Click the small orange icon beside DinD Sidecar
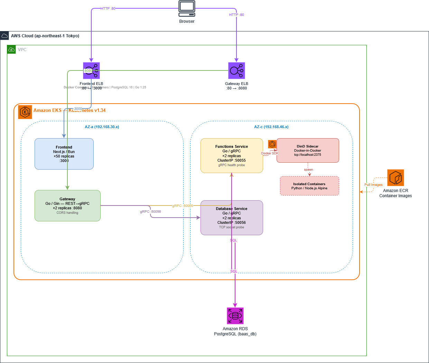429x363 pixels. click(x=272, y=144)
